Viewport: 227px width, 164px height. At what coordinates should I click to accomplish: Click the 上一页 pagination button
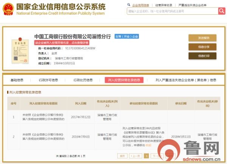pyautogui.click(x=135, y=156)
